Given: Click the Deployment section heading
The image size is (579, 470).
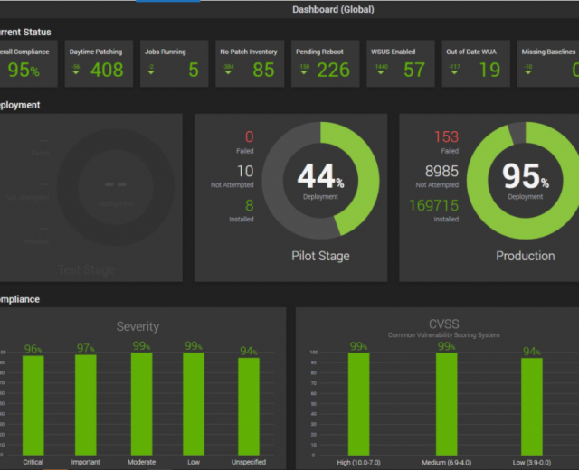Looking at the screenshot, I should point(20,105).
